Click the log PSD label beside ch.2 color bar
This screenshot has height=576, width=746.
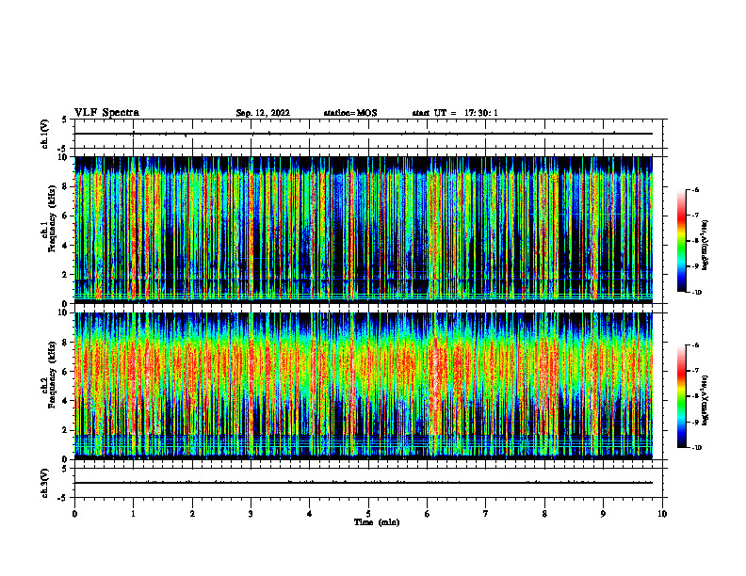point(705,400)
